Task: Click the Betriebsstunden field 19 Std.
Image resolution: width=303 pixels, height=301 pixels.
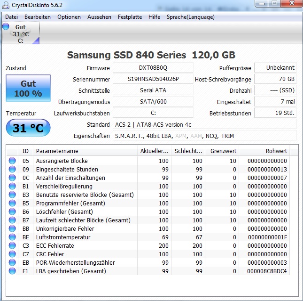Action: point(275,113)
